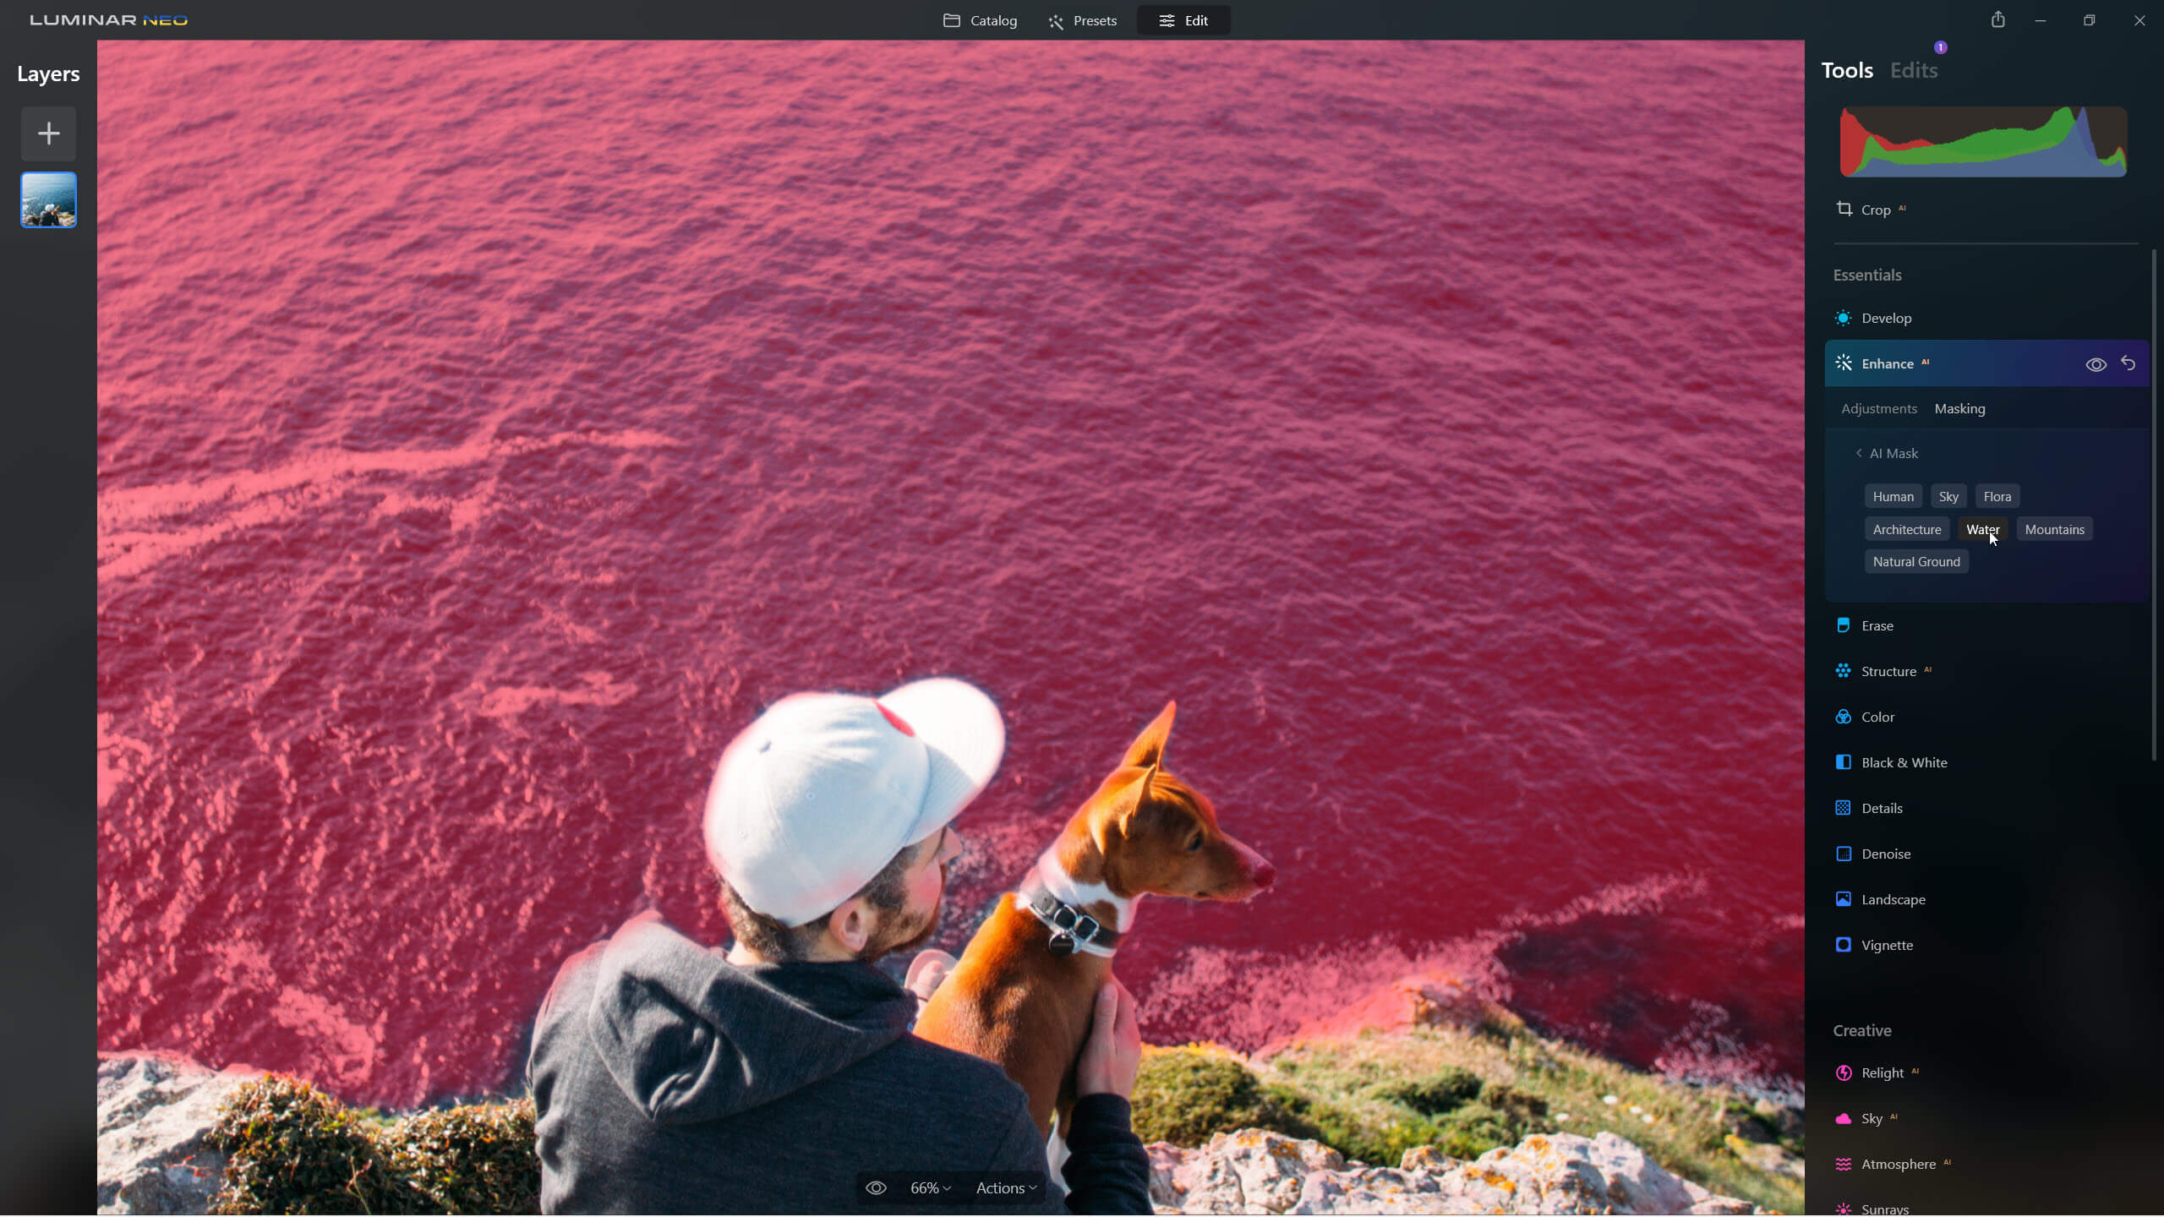Select the Erase tool icon
The image size is (2164, 1217).
point(1844,625)
